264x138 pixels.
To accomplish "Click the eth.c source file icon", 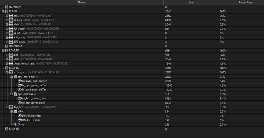I will point(15,111).
